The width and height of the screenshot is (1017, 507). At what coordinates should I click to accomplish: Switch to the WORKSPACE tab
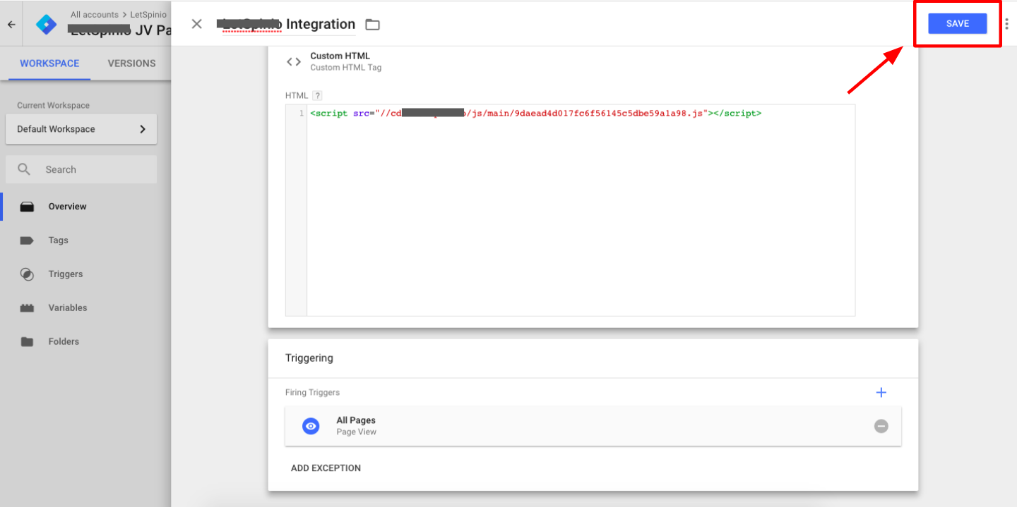pos(49,63)
